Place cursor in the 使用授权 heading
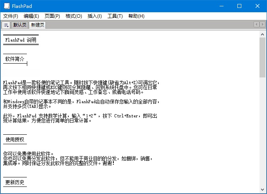 (x=15, y=139)
